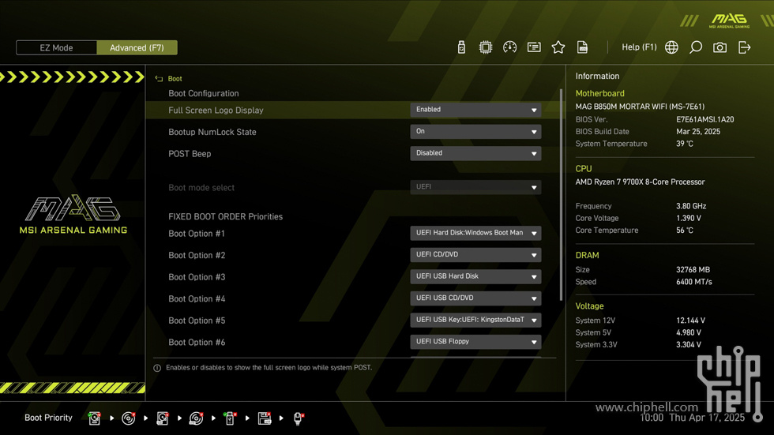
Task: Click the MSI Arsenal Gaming logo in sidebar
Action: (73, 214)
